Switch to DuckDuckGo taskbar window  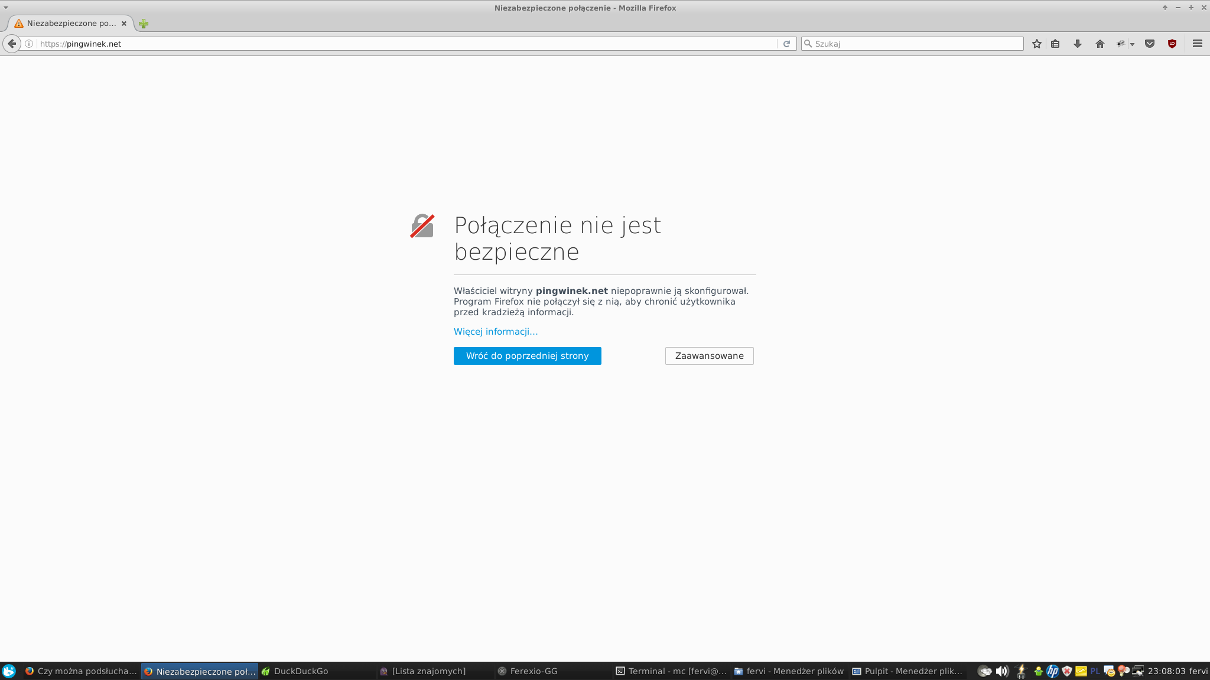pyautogui.click(x=300, y=671)
